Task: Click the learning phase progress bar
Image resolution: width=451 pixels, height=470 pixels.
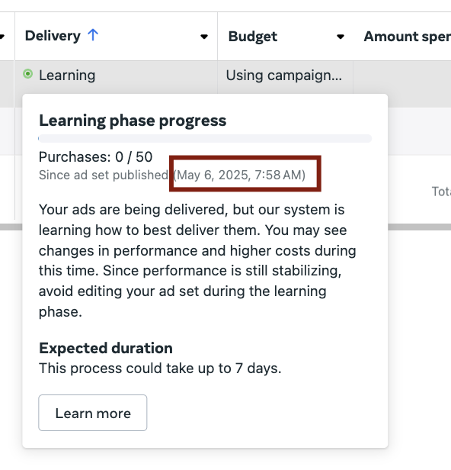Action: 205,139
